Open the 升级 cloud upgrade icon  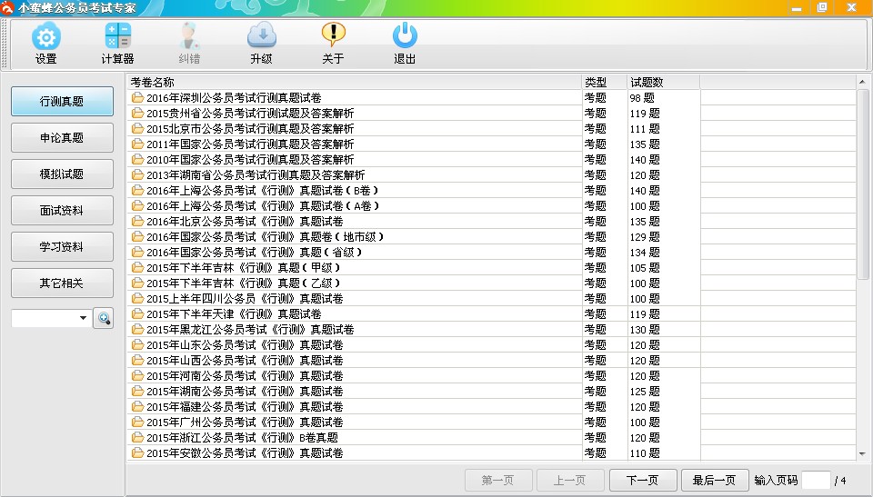(x=262, y=35)
